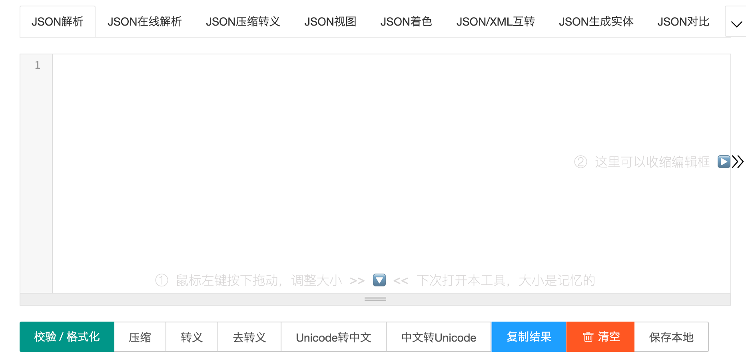Convert with Unicode转中文 button
This screenshot has width=746, height=364.
334,337
